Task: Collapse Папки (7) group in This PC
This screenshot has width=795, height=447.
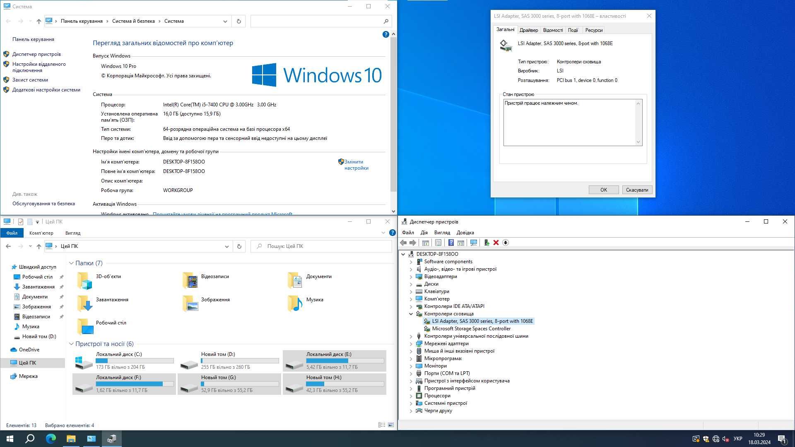Action: click(71, 263)
